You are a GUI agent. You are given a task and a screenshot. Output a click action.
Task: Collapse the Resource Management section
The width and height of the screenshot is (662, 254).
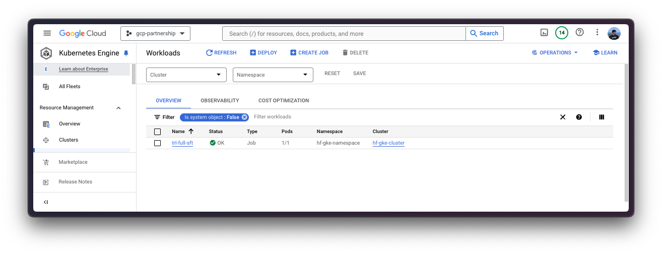coord(119,108)
